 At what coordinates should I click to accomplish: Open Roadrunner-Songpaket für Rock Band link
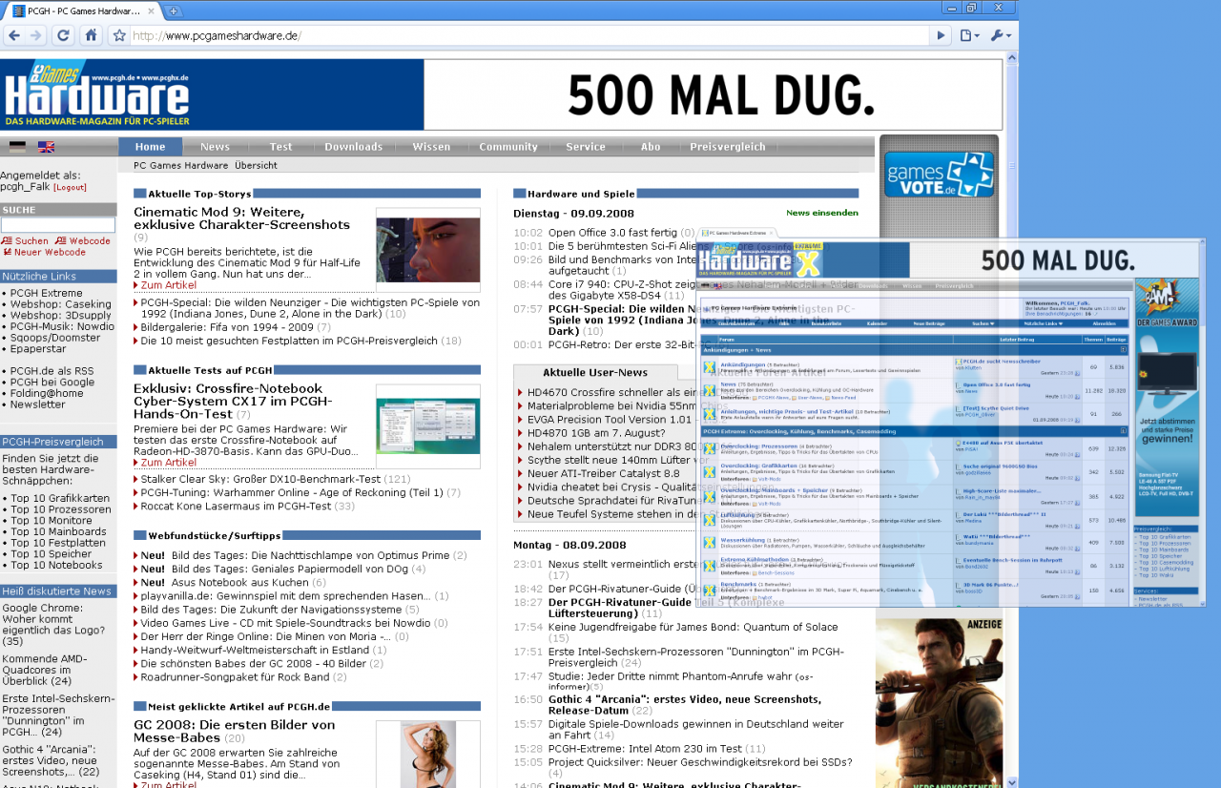point(235,676)
